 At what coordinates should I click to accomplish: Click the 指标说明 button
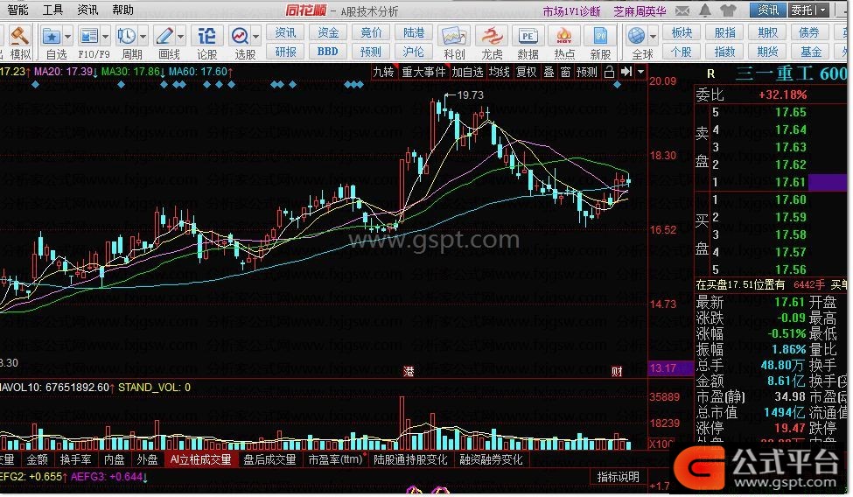(618, 478)
